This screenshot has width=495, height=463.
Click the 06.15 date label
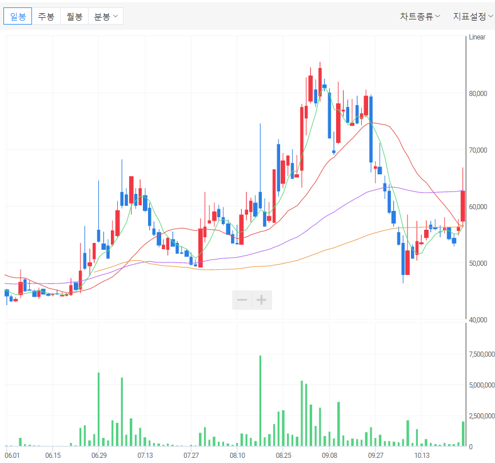(x=53, y=455)
